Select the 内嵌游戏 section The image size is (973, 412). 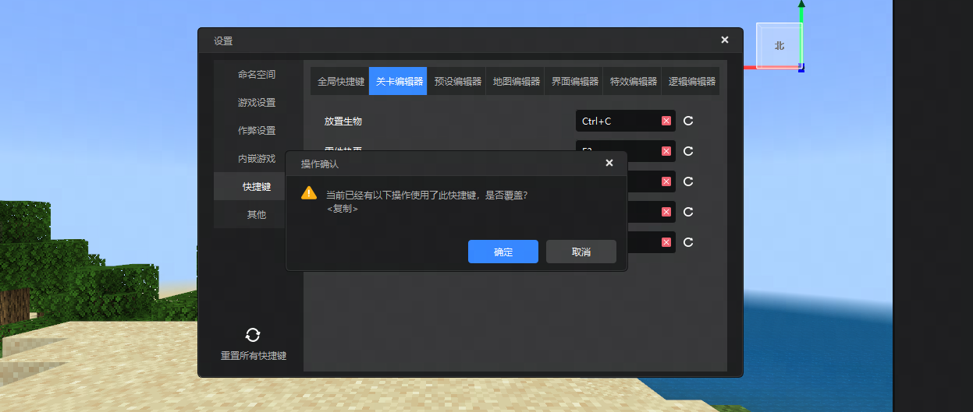[257, 159]
